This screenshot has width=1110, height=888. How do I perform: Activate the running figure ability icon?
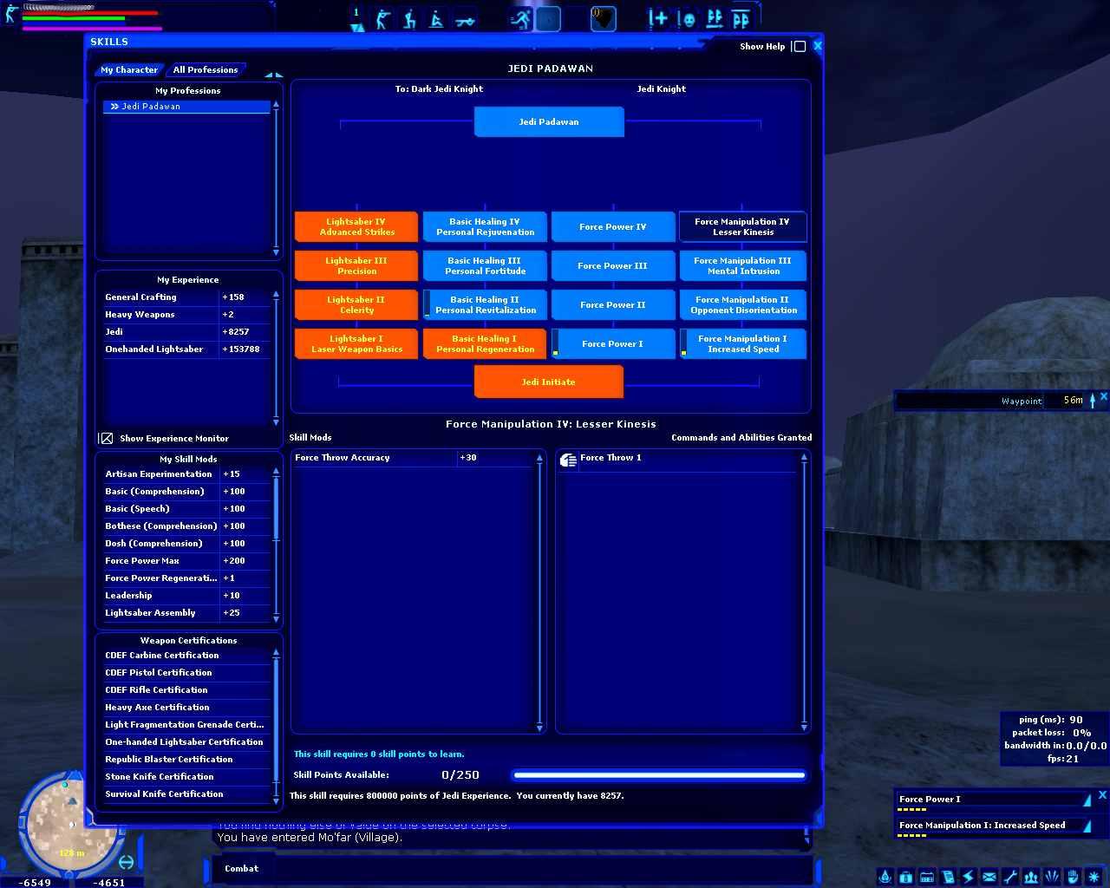click(x=520, y=19)
